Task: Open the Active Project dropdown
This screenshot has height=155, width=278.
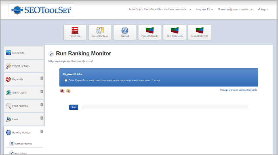Action: pyautogui.click(x=160, y=9)
